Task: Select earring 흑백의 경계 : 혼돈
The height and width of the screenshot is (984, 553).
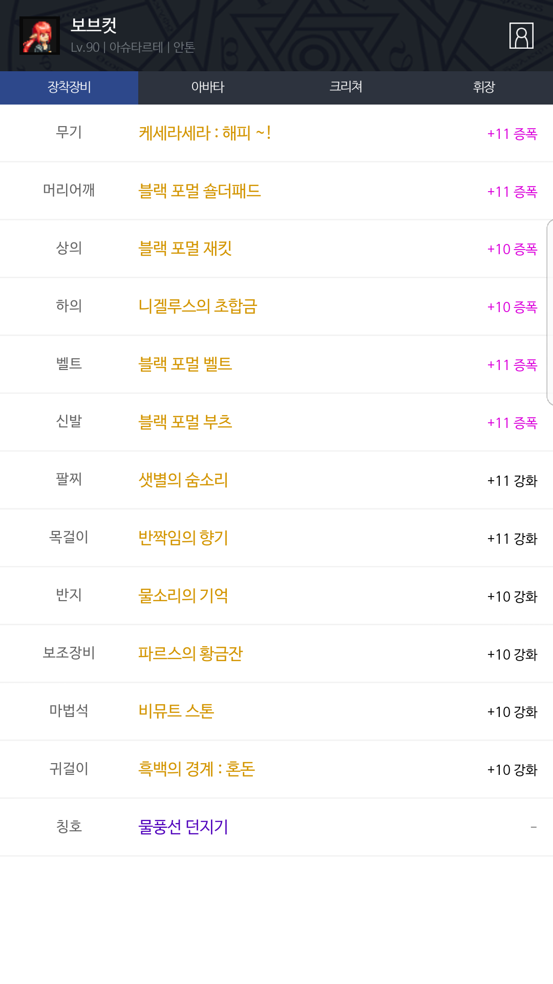Action: (x=197, y=769)
